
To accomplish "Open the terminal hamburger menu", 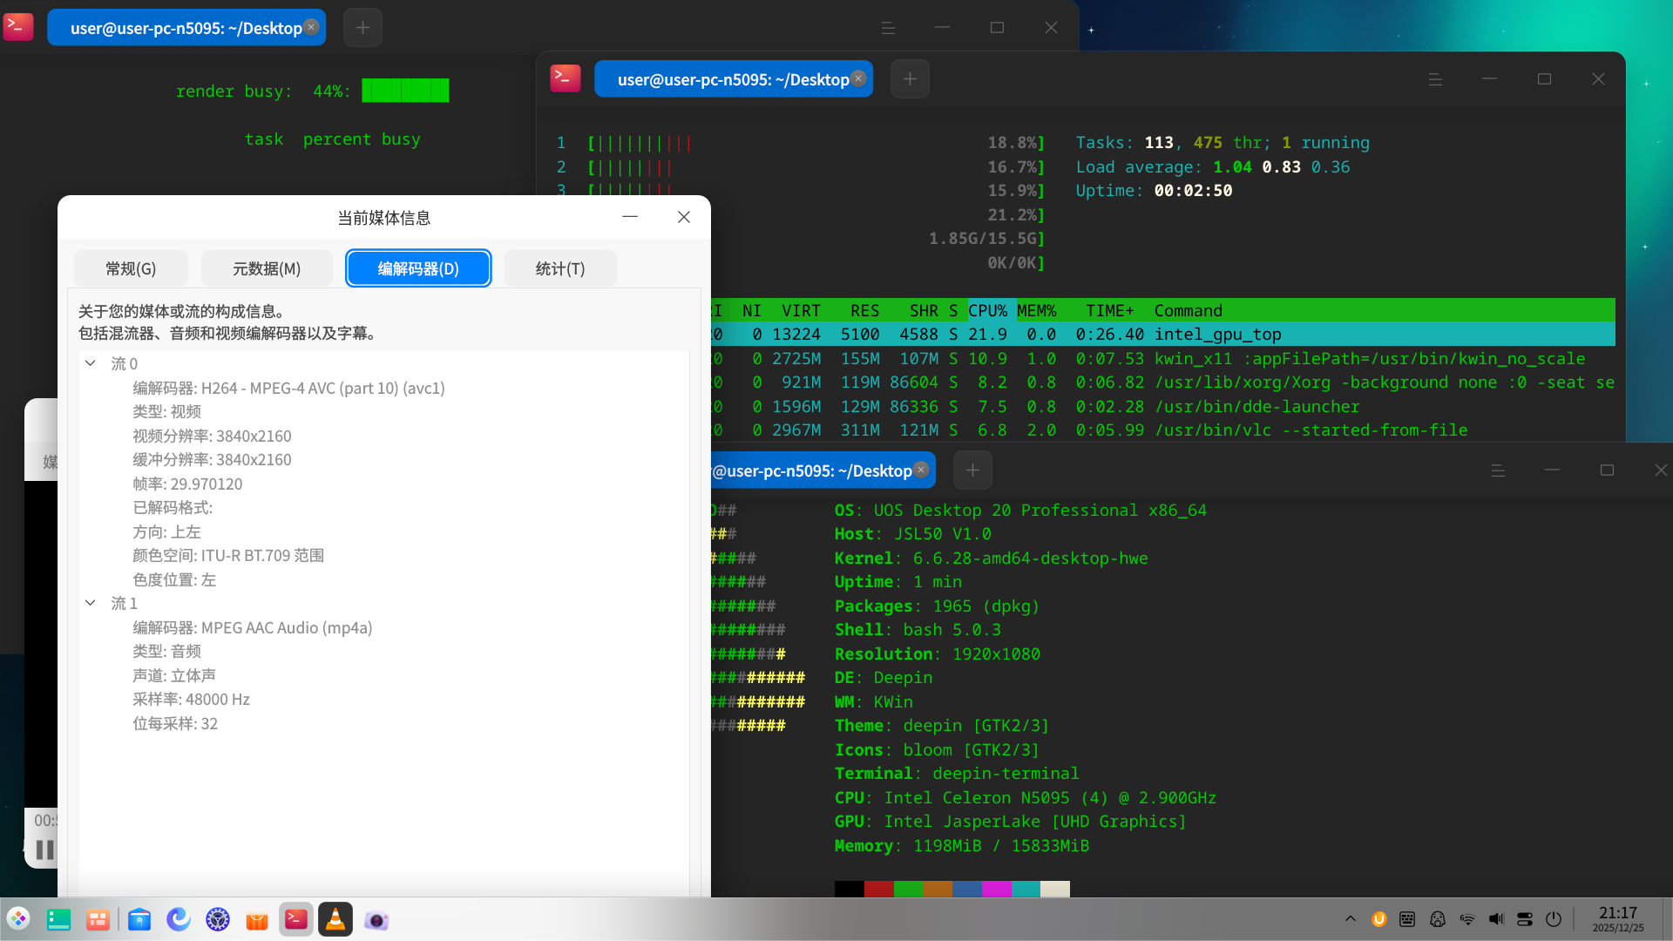I will click(x=1434, y=78).
